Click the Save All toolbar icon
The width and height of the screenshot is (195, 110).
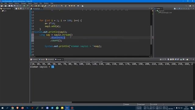point(12,6)
